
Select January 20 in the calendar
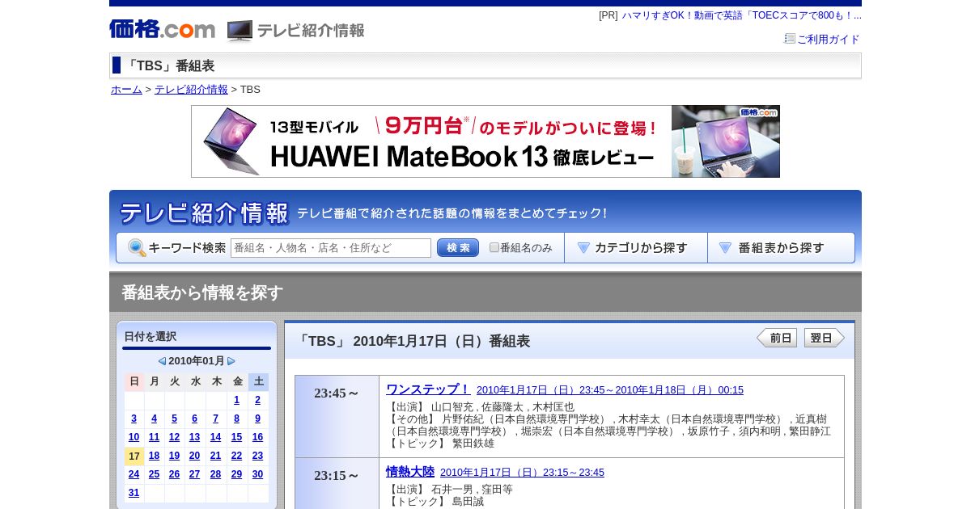(x=195, y=456)
